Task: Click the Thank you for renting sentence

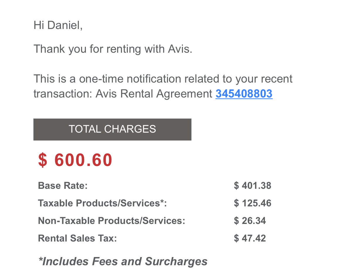Action: click(x=113, y=49)
